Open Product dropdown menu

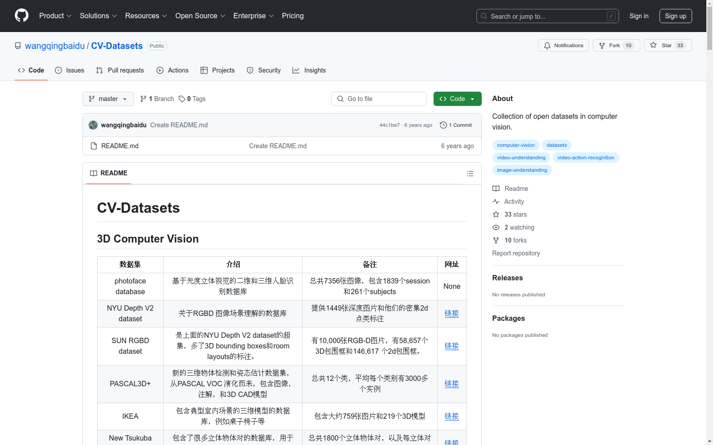coord(55,16)
